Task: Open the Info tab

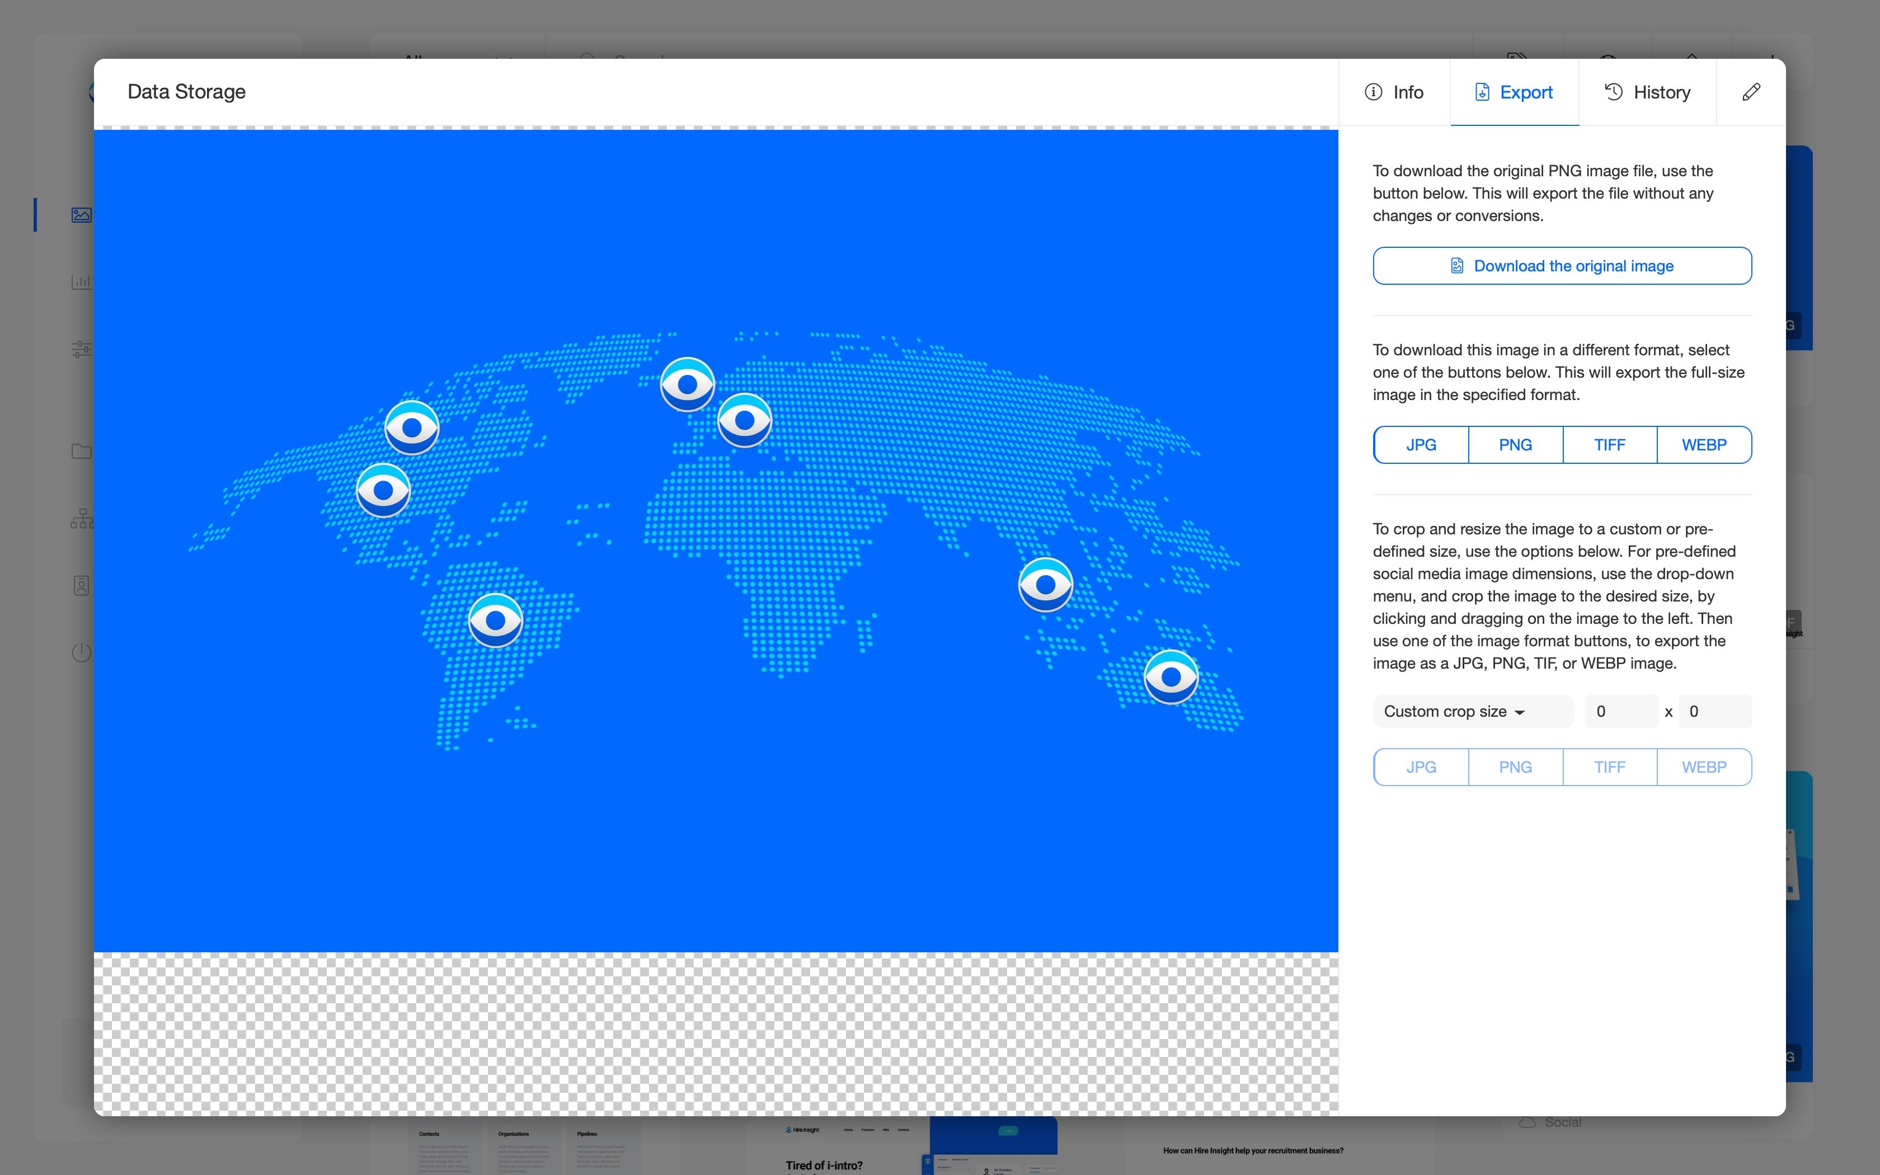Action: 1394,92
